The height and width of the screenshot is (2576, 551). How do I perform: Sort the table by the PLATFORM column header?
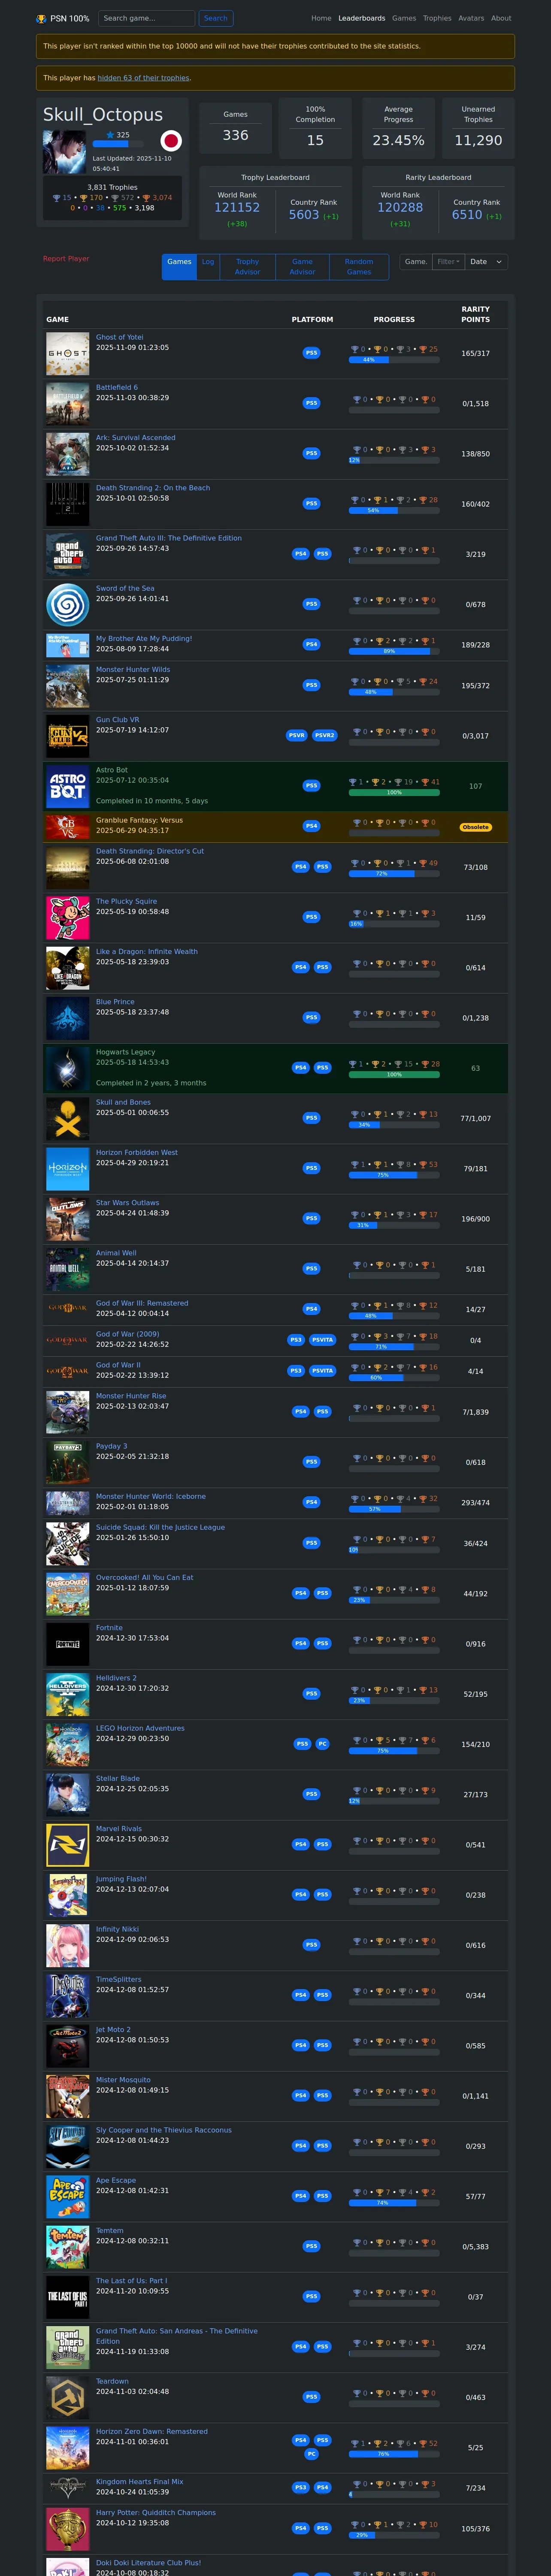[x=312, y=320]
